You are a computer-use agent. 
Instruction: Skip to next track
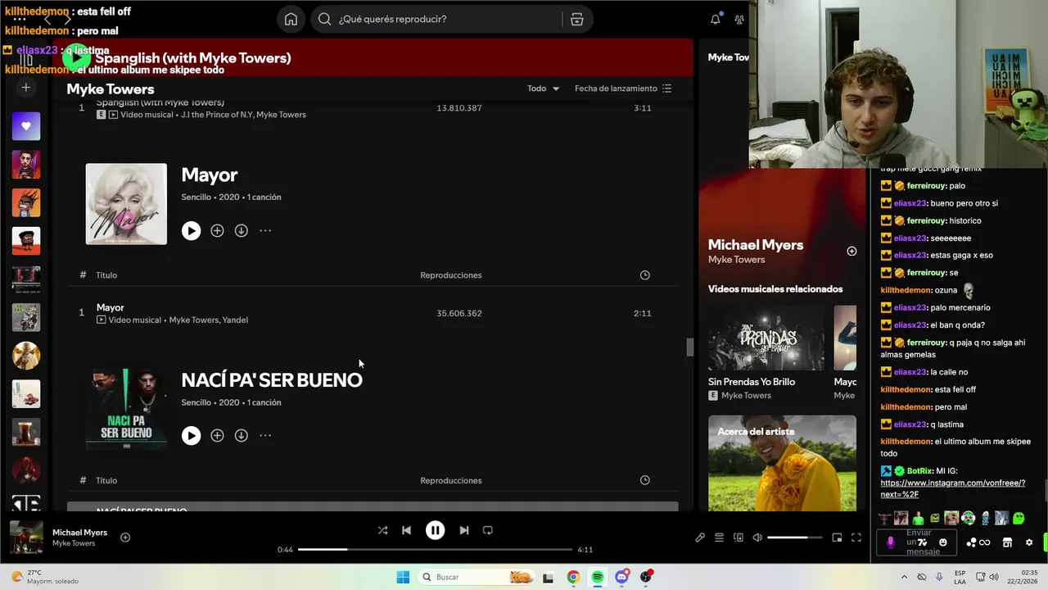pyautogui.click(x=464, y=530)
